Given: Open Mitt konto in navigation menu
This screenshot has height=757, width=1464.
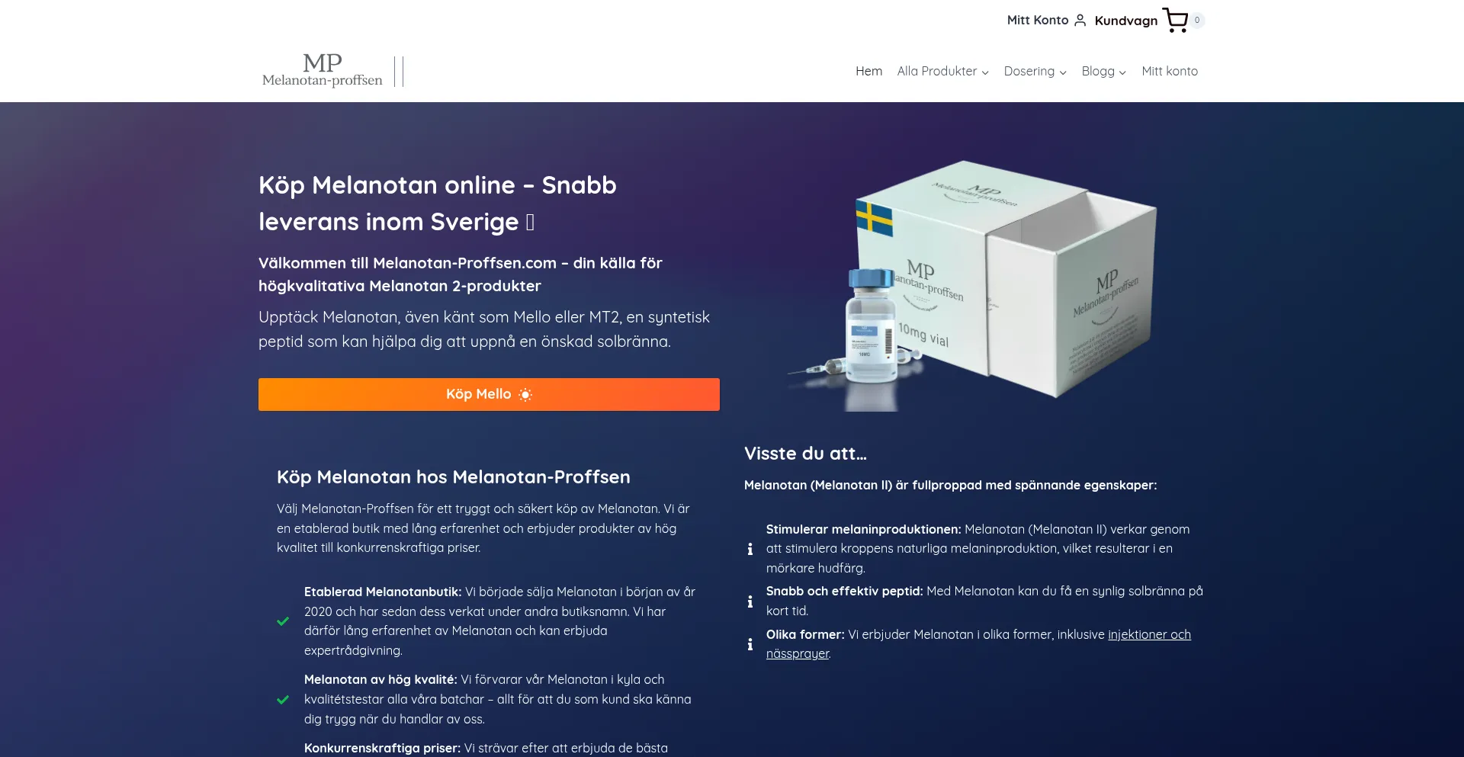Looking at the screenshot, I should [1170, 71].
